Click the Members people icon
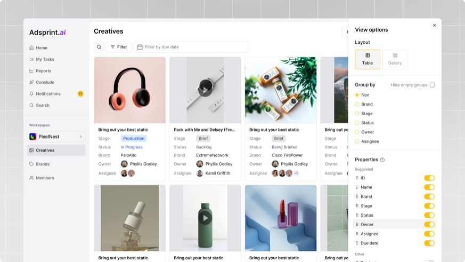The height and width of the screenshot is (262, 465). click(x=31, y=178)
